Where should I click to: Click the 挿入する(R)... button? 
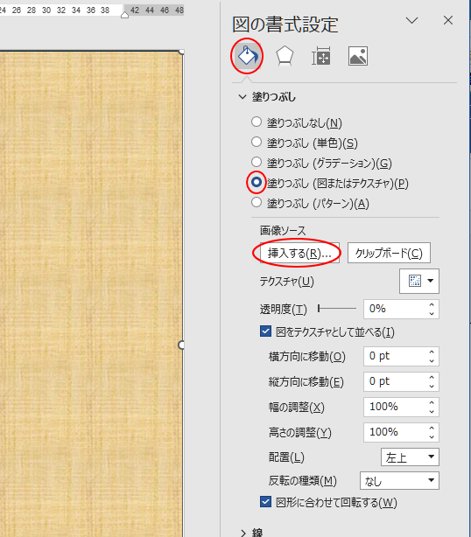tap(299, 253)
